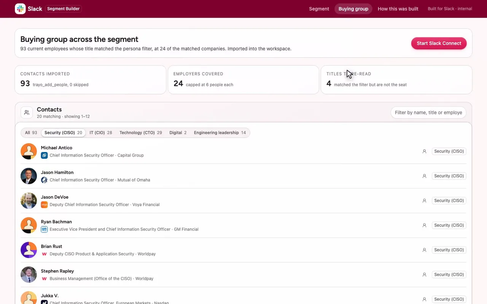The height and width of the screenshot is (304, 487).
Task: Click Voya Financial company logo icon
Action: (x=44, y=205)
